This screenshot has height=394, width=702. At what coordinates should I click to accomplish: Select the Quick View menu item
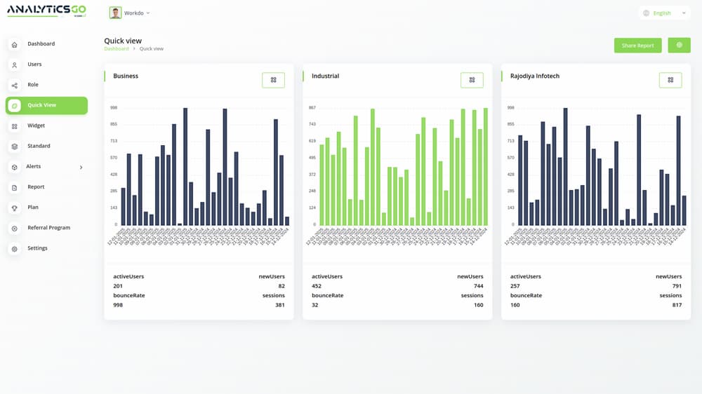pos(46,106)
